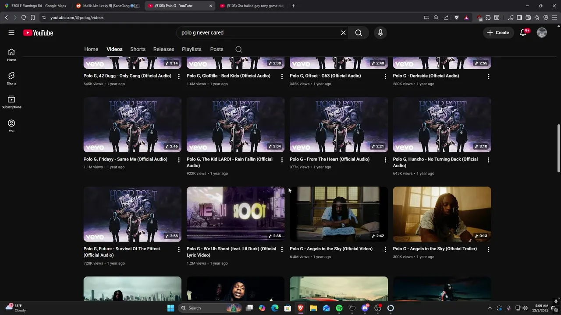Switch to Gta balled gay tony tab
Viewport: 561px width, 315px height.
tap(252, 6)
